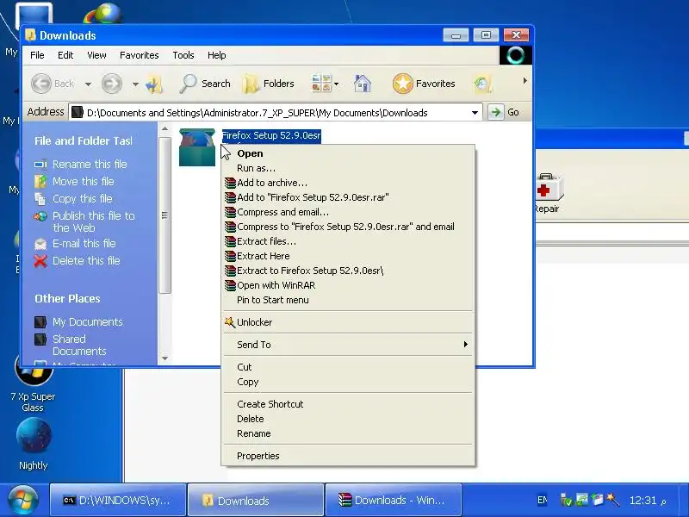Select Extract files... from context menu

tap(348, 241)
